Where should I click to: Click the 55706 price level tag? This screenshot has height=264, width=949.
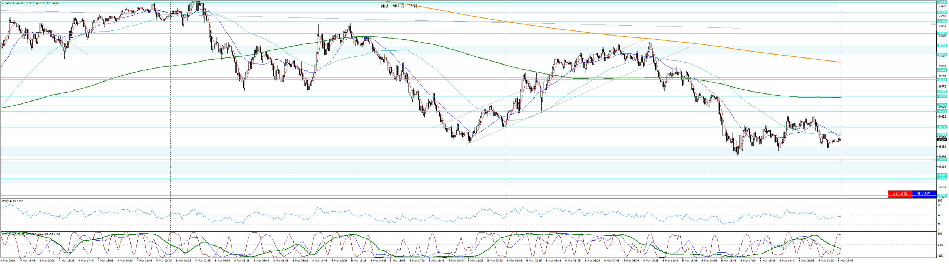[x=942, y=46]
